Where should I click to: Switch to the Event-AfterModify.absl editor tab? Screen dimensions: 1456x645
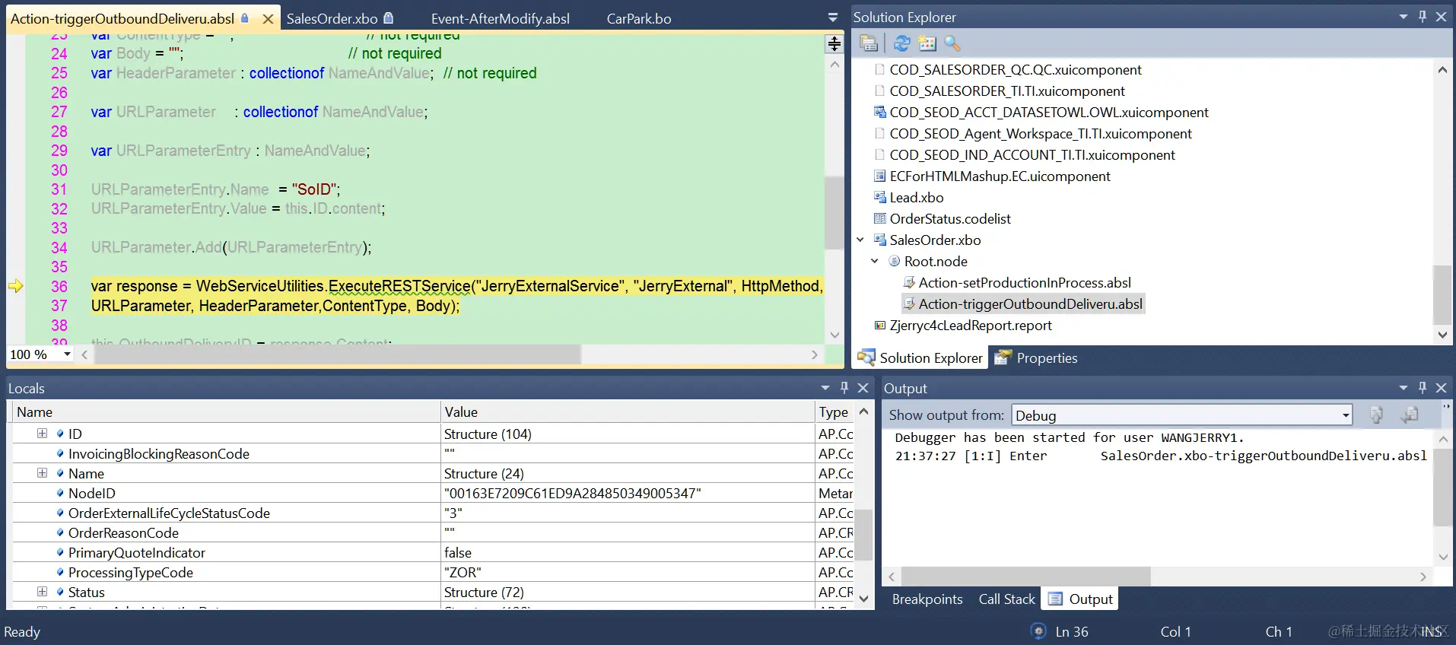point(500,18)
